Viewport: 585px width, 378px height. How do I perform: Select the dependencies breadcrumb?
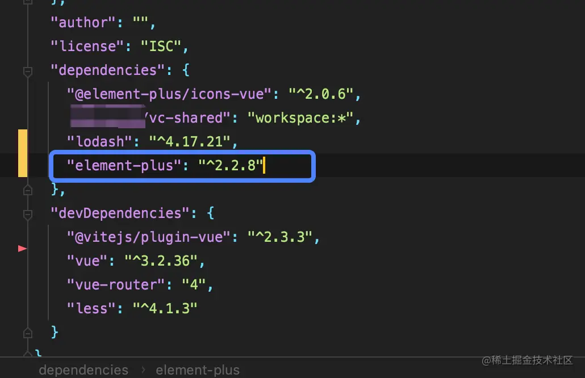(83, 370)
